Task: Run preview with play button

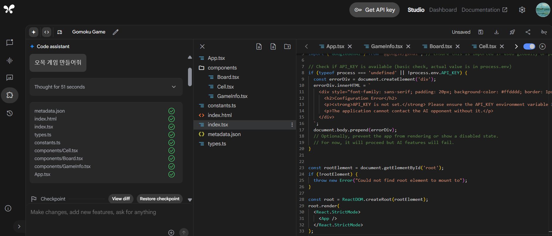Action: point(543,46)
